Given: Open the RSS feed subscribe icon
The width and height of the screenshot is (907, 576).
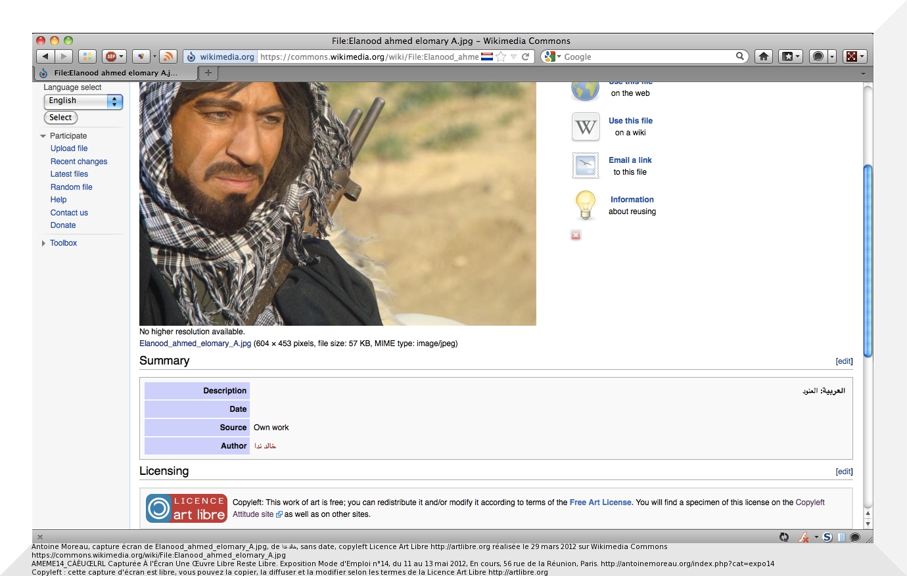Looking at the screenshot, I should [168, 56].
